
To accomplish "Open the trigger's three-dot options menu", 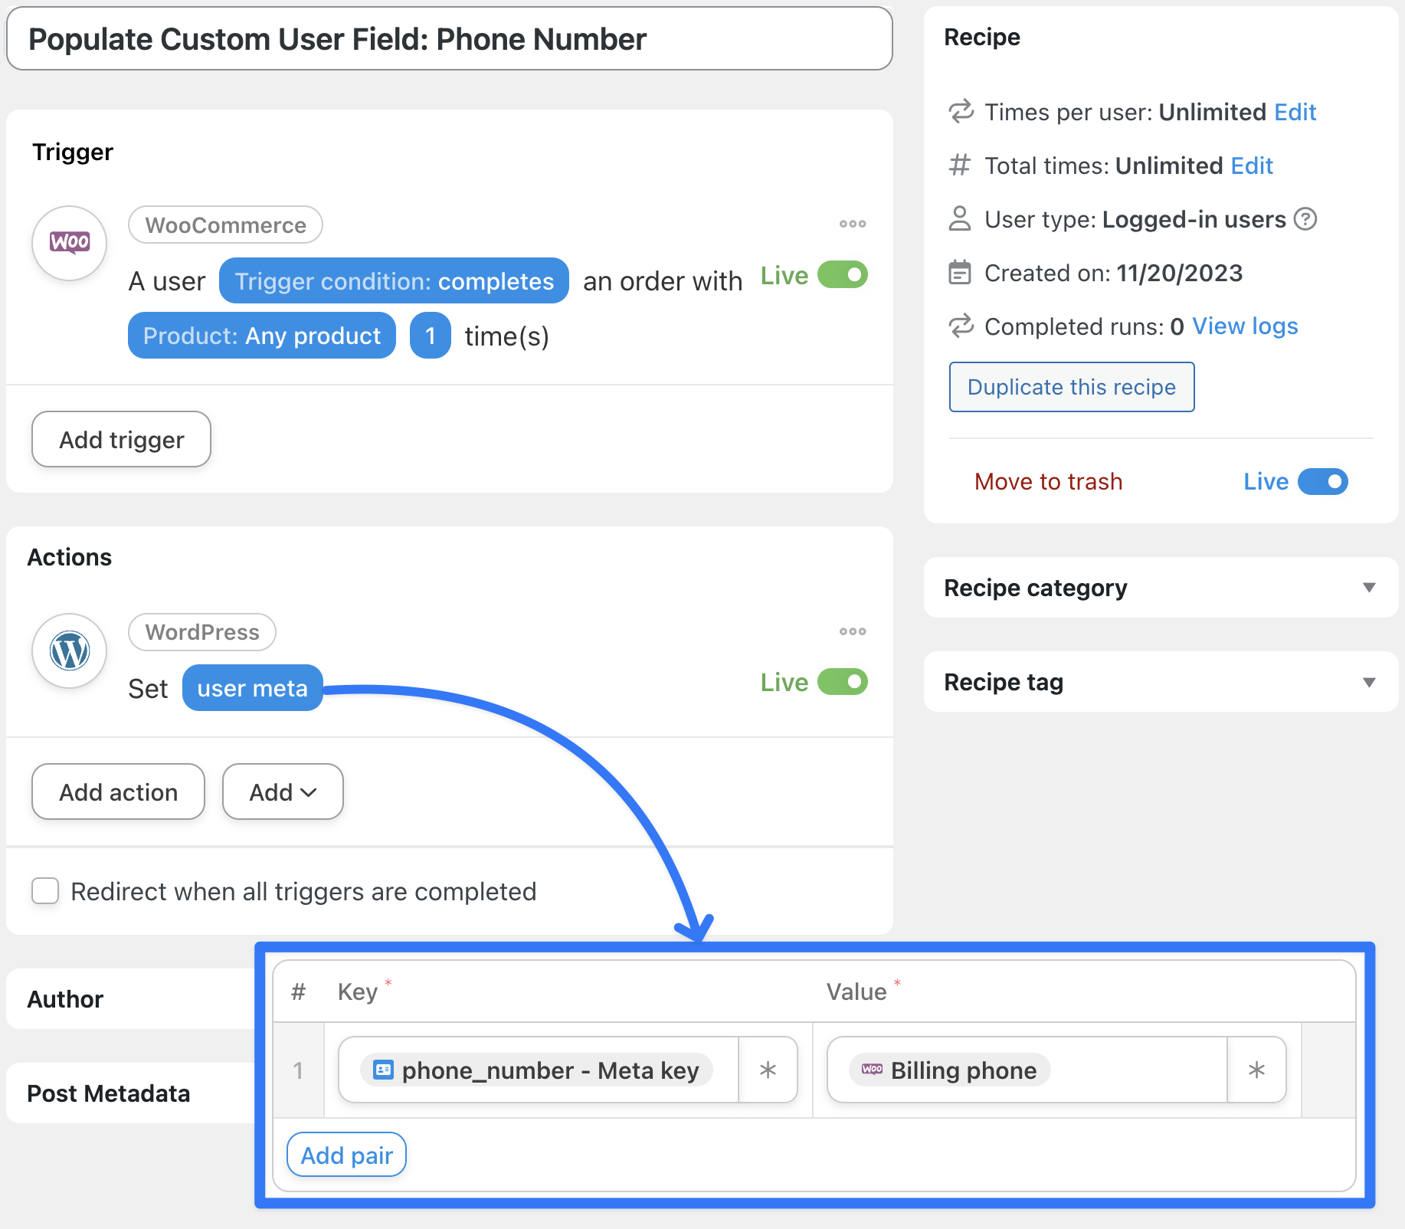I will pos(852,224).
